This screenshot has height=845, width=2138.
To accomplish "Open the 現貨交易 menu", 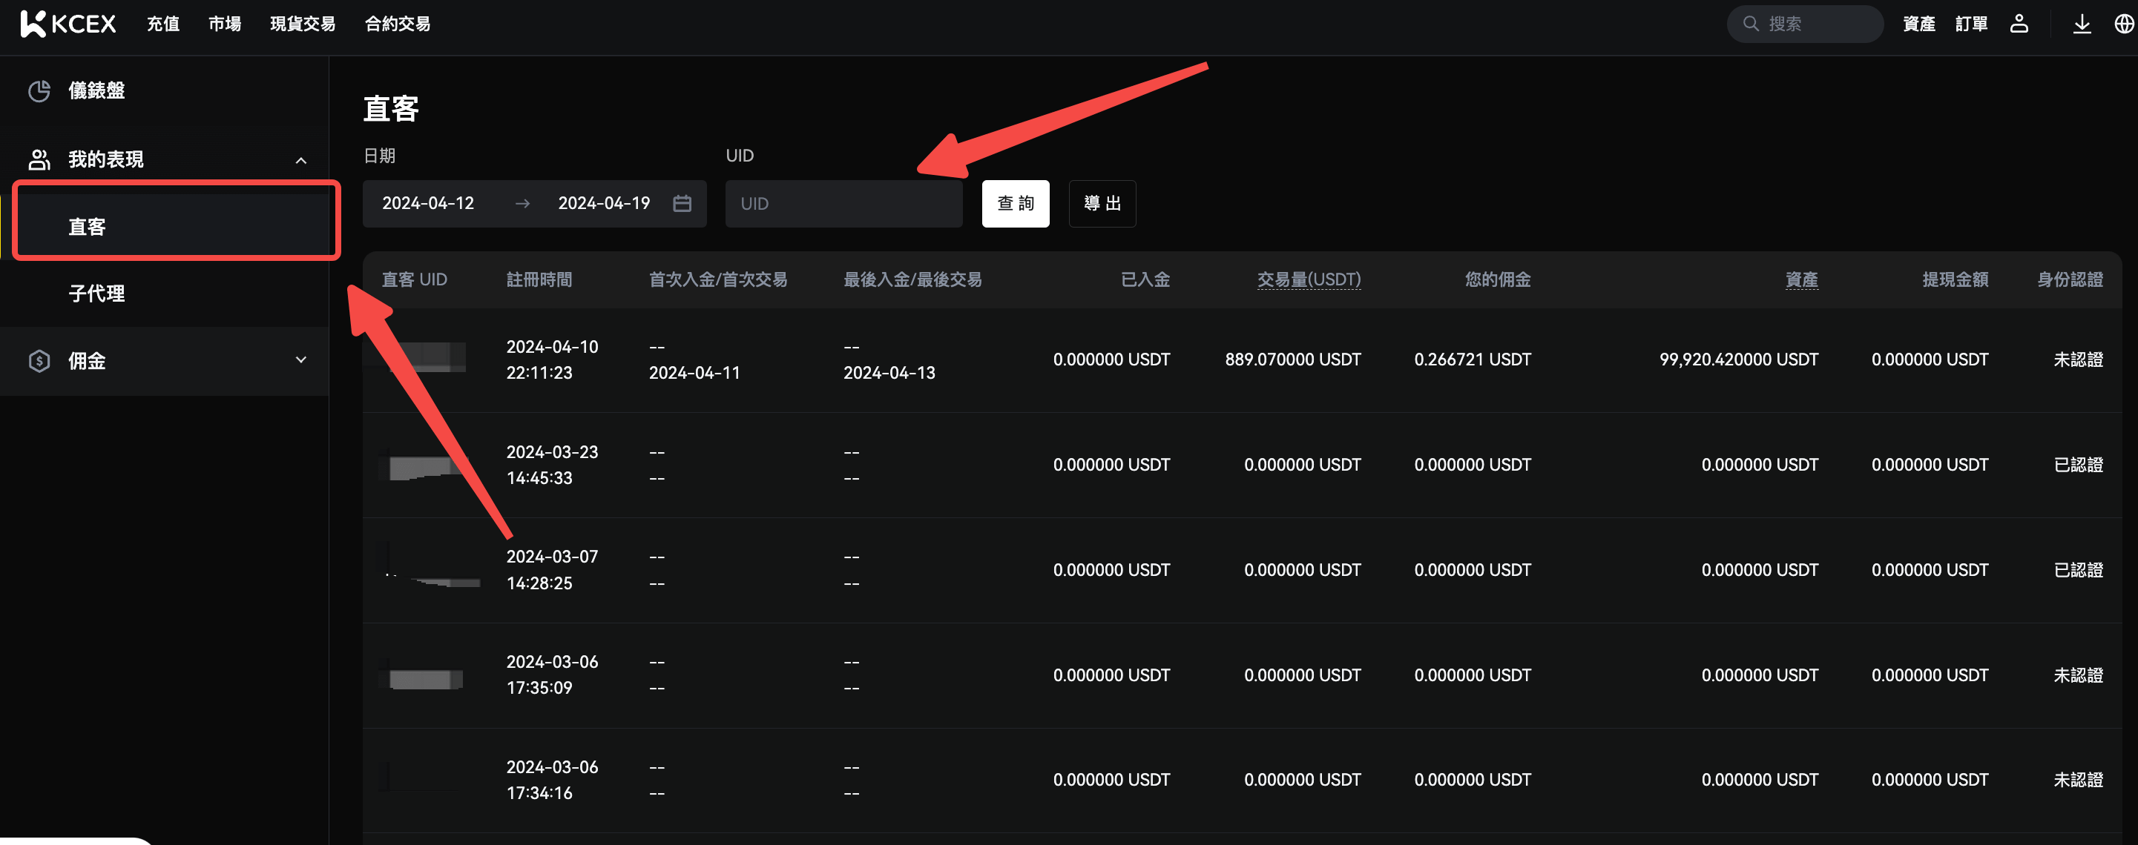I will tap(302, 24).
